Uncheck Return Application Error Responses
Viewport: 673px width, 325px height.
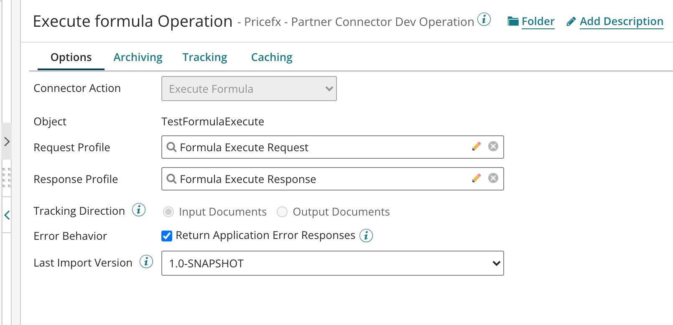[x=167, y=236]
